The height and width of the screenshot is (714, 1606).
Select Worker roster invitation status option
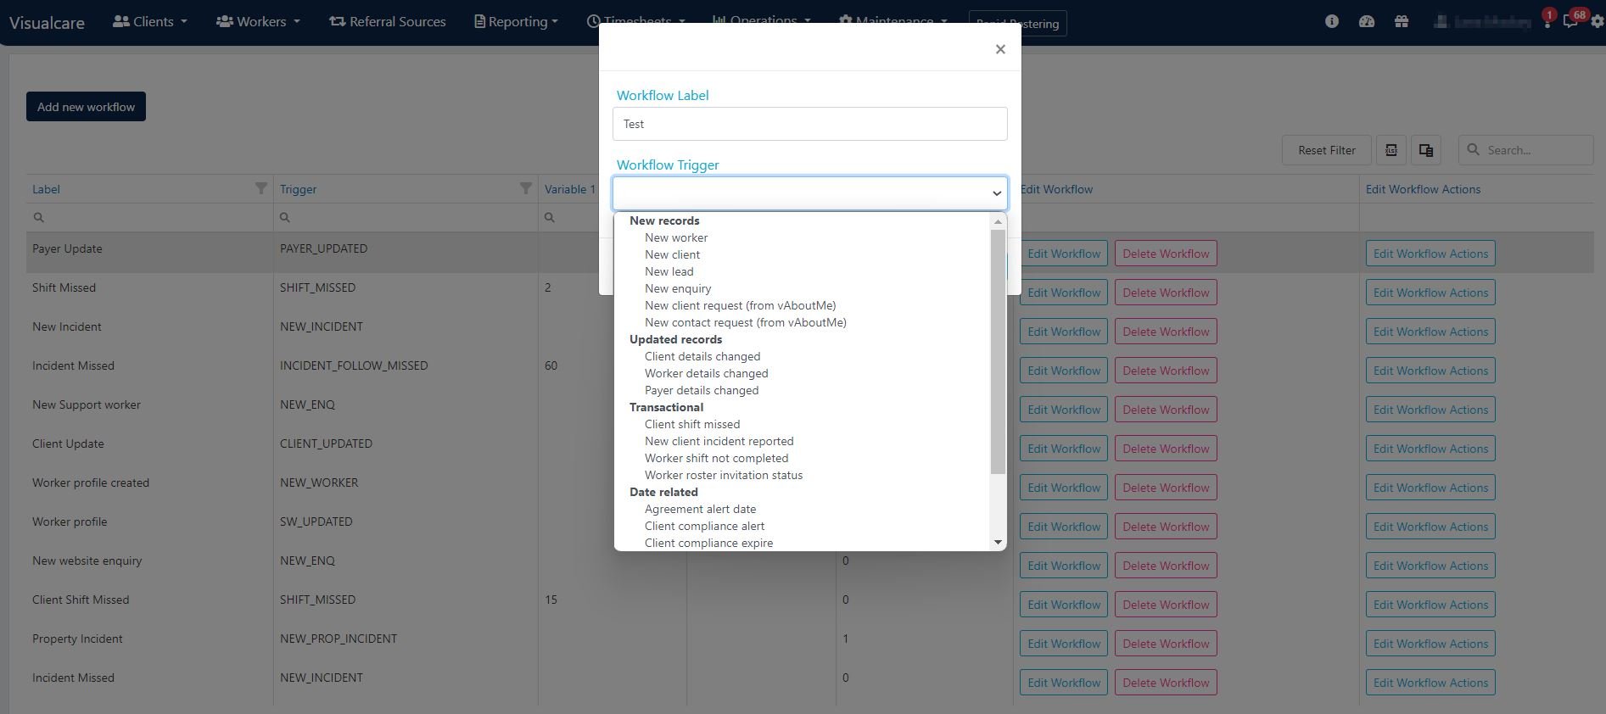(x=723, y=475)
